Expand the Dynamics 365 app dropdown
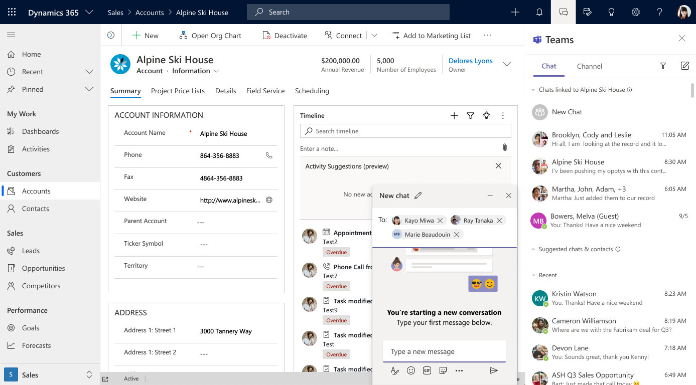Image resolution: width=696 pixels, height=385 pixels. 89,12
